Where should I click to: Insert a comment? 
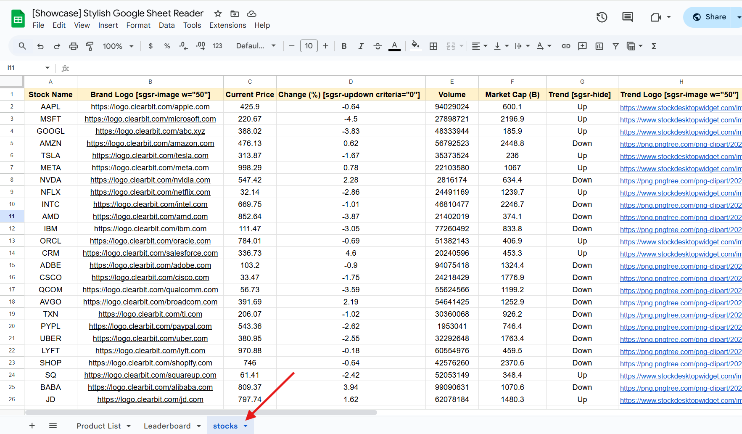point(582,46)
